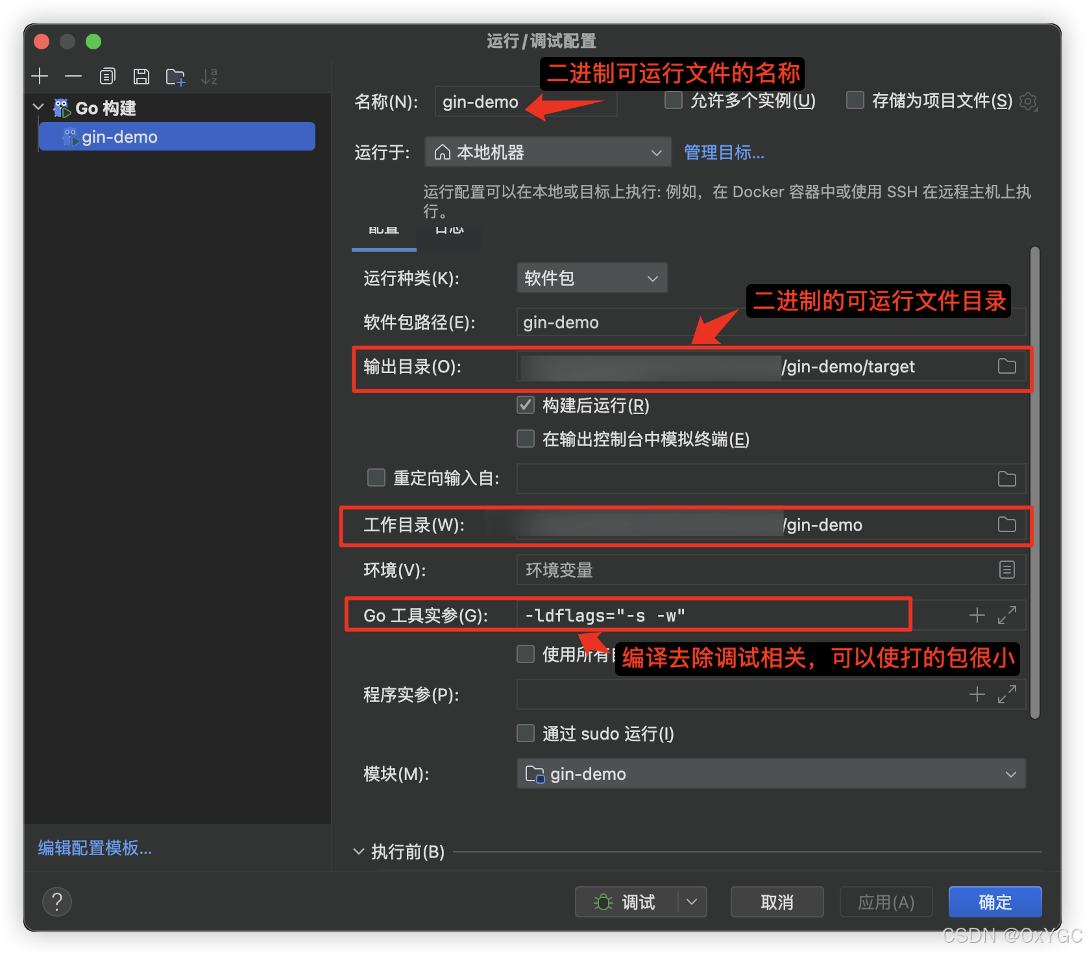The image size is (1085, 955).
Task: Create a new configuration folder
Action: click(175, 77)
